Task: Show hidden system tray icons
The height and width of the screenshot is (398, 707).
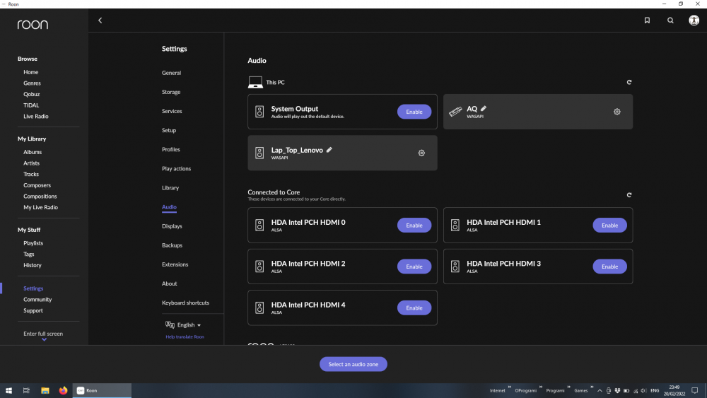Action: (x=600, y=390)
